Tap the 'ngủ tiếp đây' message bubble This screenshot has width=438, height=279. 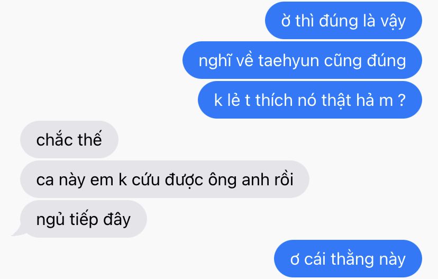coord(84,219)
